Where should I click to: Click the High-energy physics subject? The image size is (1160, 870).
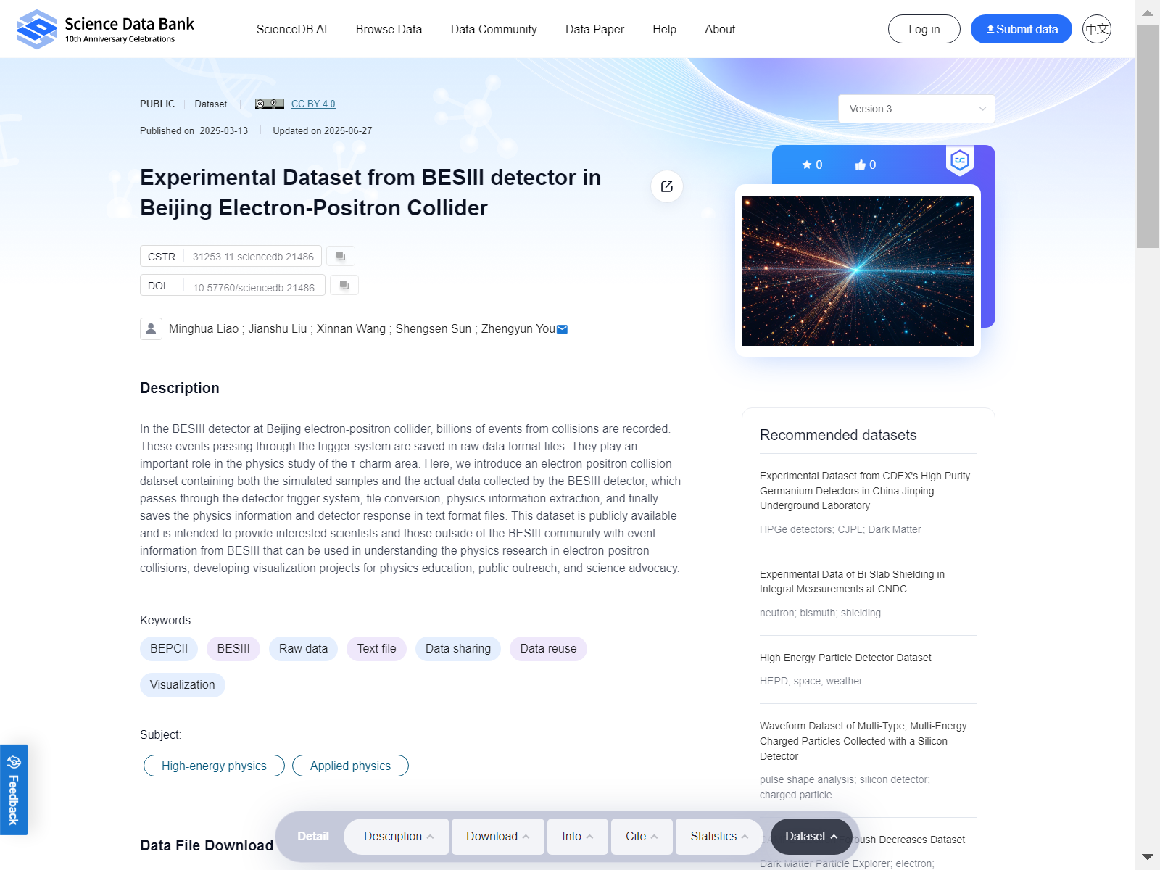pos(214,766)
